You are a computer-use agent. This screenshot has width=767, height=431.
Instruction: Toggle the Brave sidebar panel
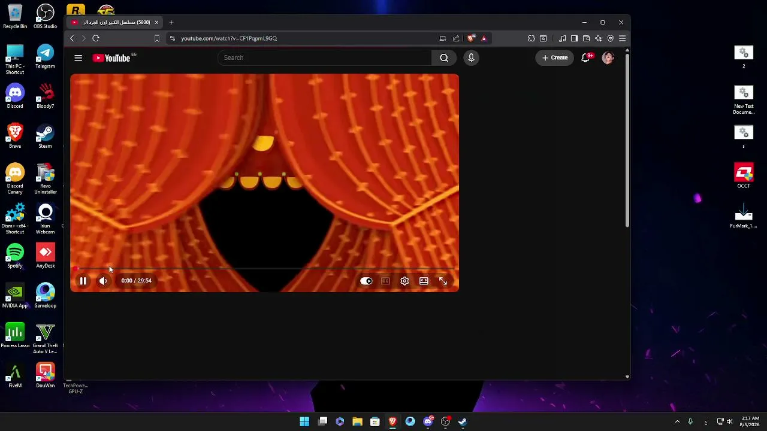tap(574, 38)
